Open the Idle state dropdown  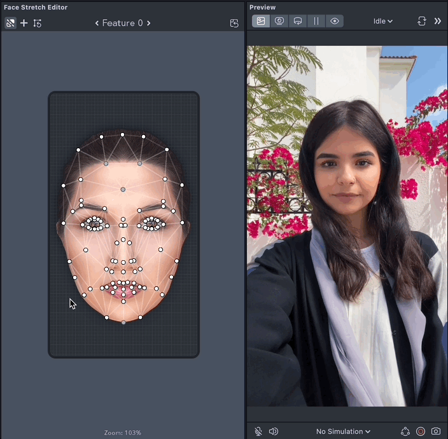[x=382, y=21]
